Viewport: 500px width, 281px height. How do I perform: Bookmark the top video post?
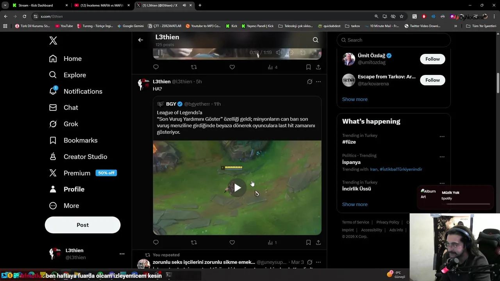(x=308, y=67)
